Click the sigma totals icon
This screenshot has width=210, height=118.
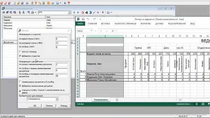point(103,12)
